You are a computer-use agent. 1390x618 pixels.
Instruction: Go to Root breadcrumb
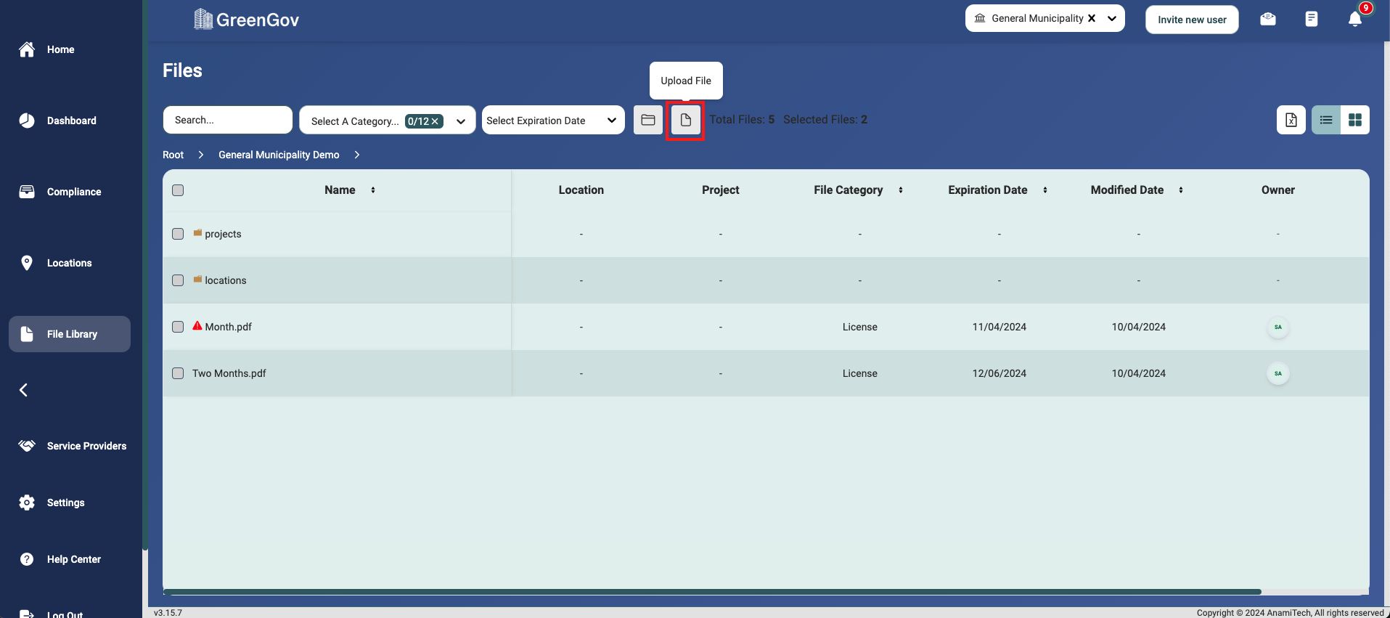point(173,155)
